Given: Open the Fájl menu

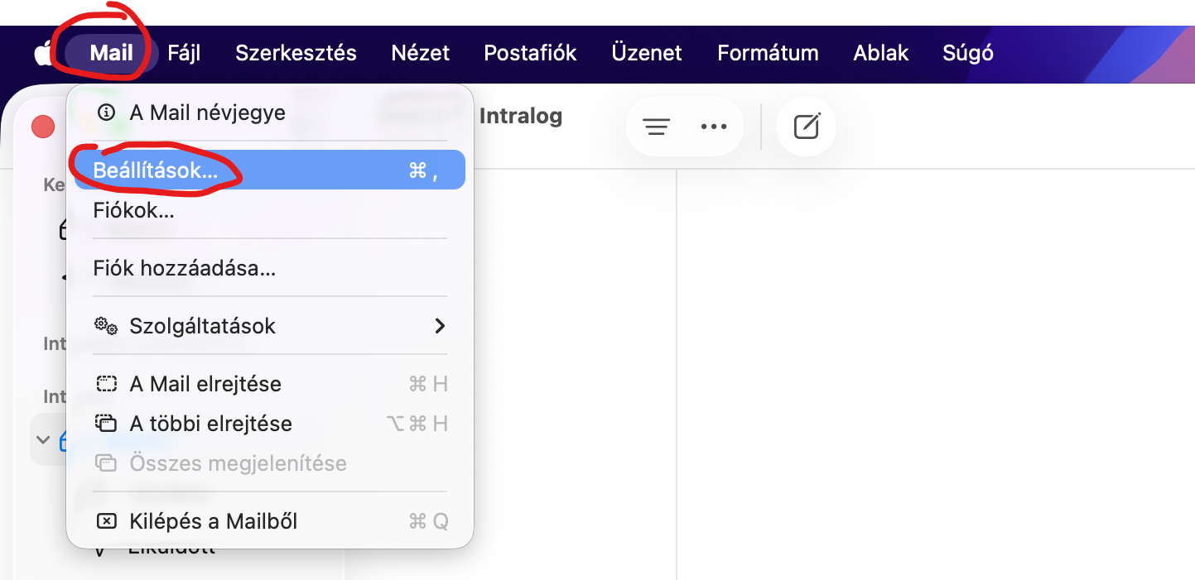Looking at the screenshot, I should [x=184, y=53].
